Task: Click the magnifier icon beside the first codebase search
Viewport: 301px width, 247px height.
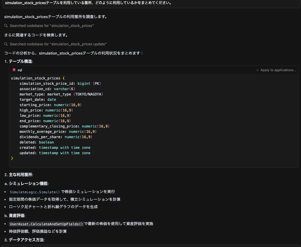Action: pos(6,26)
